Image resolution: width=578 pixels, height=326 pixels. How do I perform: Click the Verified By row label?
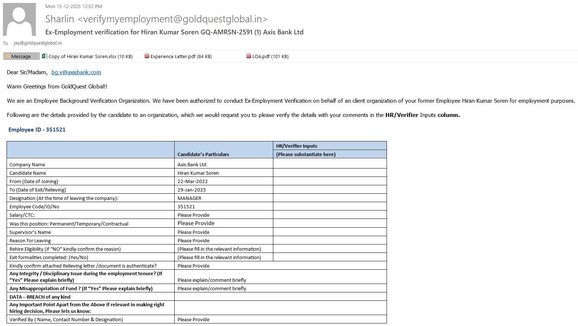pyautogui.click(x=66, y=320)
